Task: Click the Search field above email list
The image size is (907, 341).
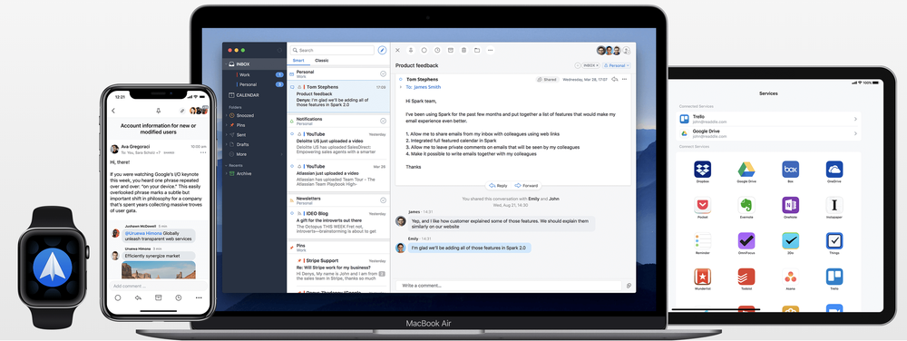Action: (332, 50)
